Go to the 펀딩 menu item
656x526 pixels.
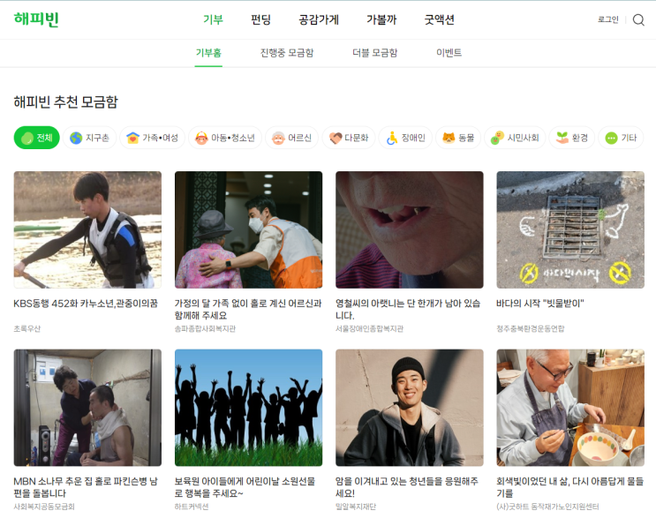pyautogui.click(x=260, y=19)
